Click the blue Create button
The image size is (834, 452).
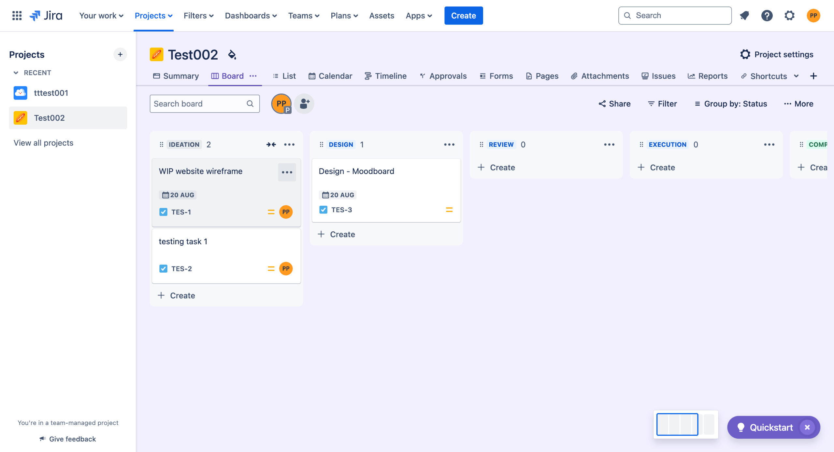pos(463,15)
